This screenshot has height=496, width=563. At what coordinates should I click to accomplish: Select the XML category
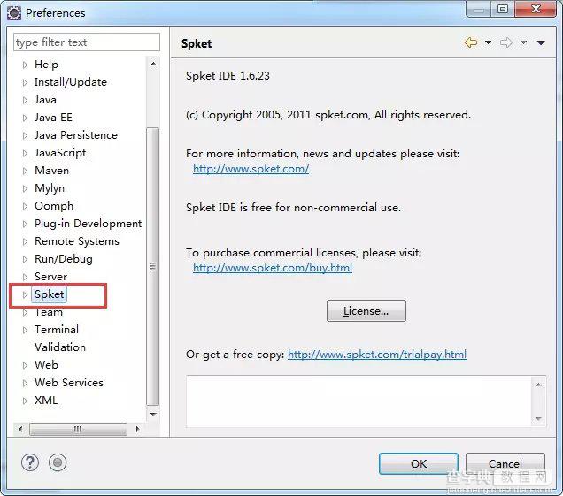(46, 401)
